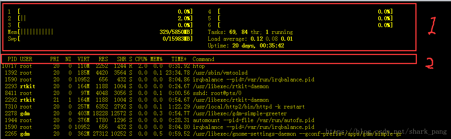The image size is (451, 139).
Task: Click the RES column header
Action: (x=103, y=59)
